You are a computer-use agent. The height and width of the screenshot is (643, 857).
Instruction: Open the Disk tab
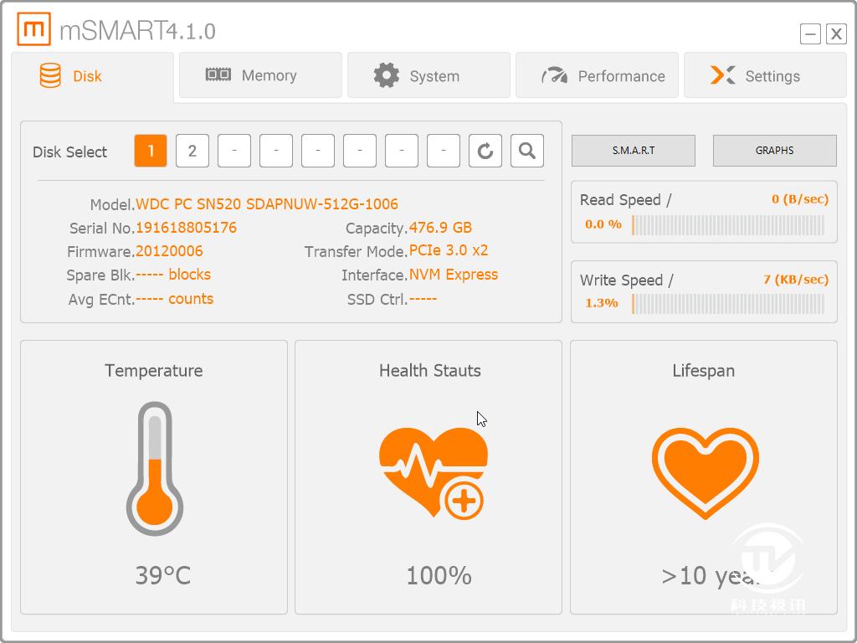coord(92,75)
